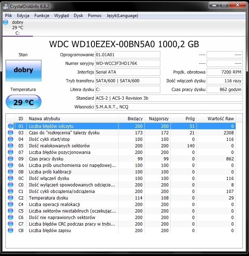
Task: Select the 'Czas pracy dysku' attribute row
Action: coord(121,159)
